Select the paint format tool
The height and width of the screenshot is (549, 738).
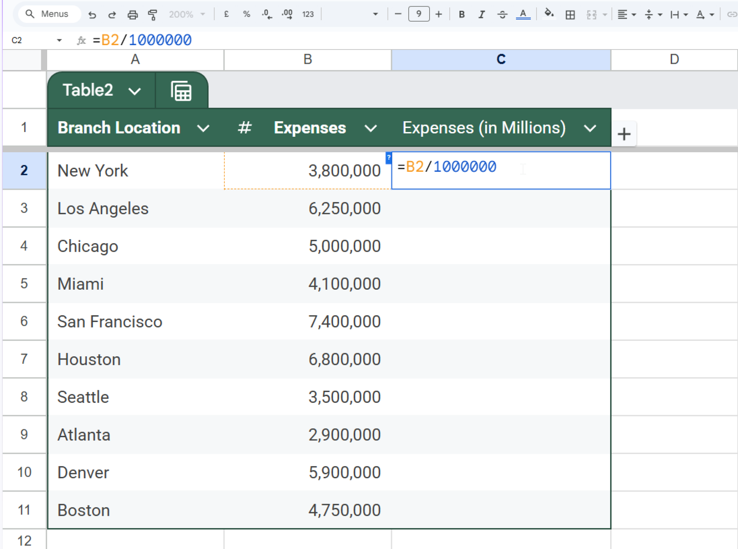pyautogui.click(x=153, y=14)
